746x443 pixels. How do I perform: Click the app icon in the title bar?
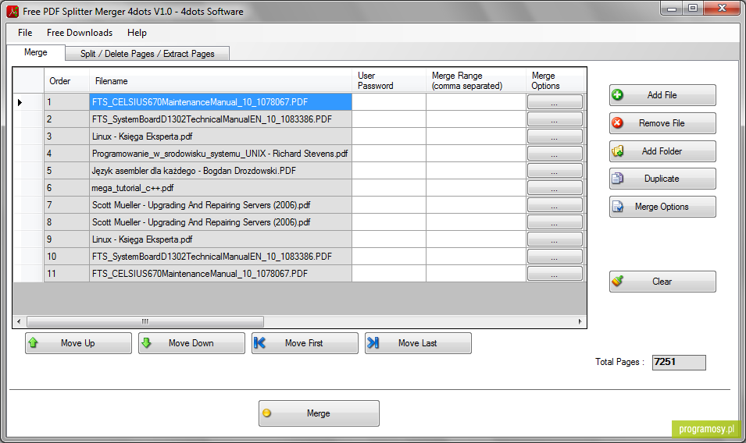12,12
